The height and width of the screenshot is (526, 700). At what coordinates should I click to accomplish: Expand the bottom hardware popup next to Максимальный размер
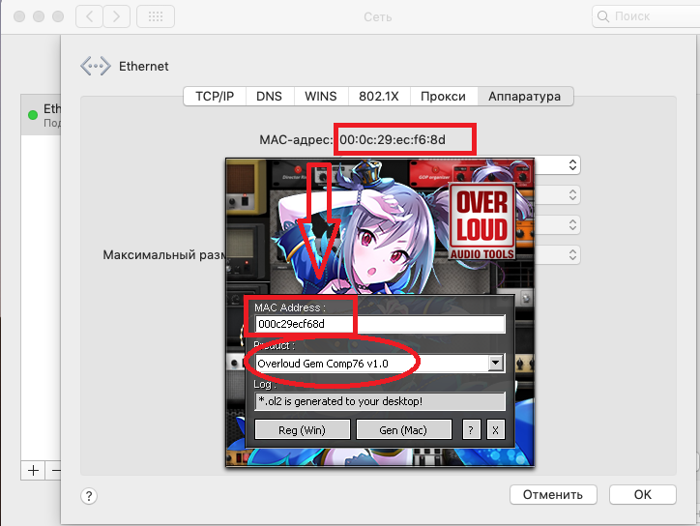[x=572, y=254]
